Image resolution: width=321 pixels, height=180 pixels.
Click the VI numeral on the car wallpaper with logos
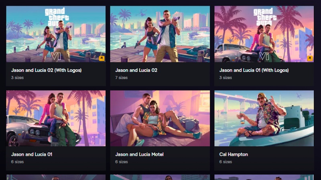tap(264, 56)
